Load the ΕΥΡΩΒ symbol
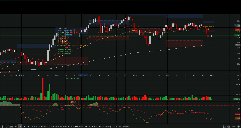Viewport: 241px width, 128px height. [x=35, y=127]
